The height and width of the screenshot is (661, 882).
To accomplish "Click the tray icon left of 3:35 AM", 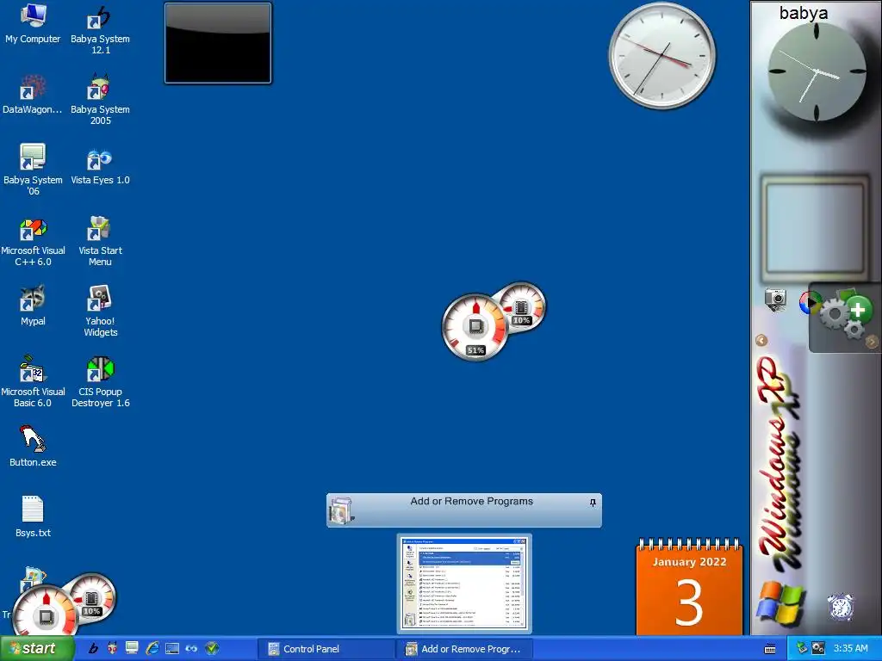I will (x=818, y=648).
